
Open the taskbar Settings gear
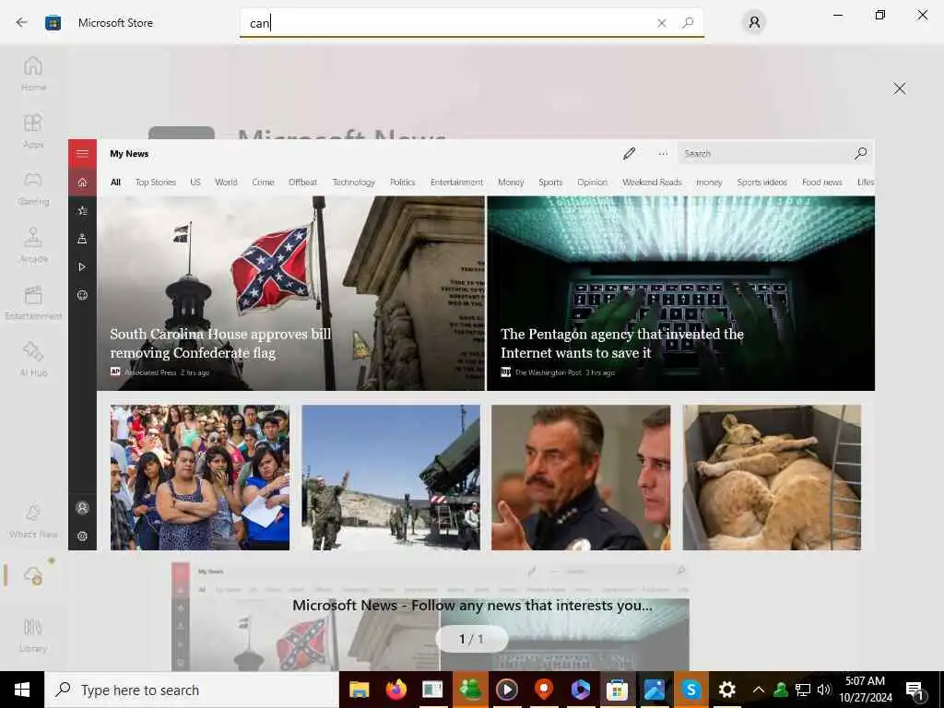(727, 690)
